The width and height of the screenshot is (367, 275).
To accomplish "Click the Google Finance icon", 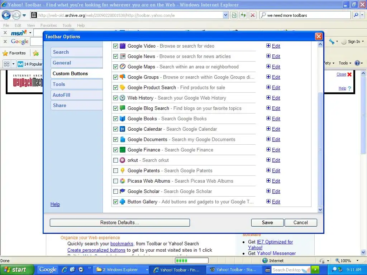I will pyautogui.click(x=123, y=150).
